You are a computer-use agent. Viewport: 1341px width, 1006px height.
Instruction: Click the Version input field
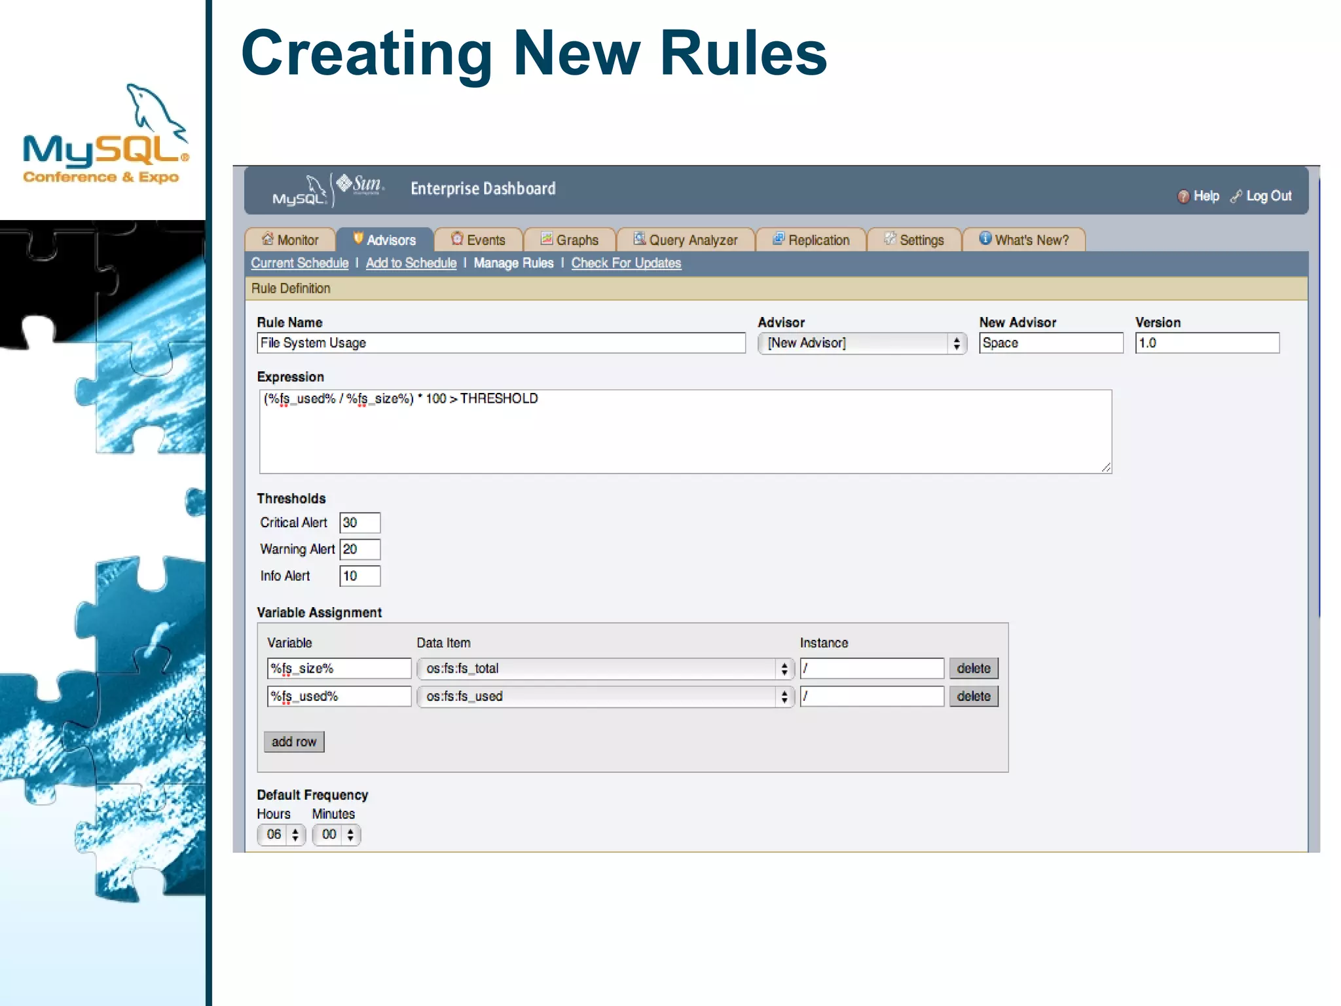(x=1207, y=343)
